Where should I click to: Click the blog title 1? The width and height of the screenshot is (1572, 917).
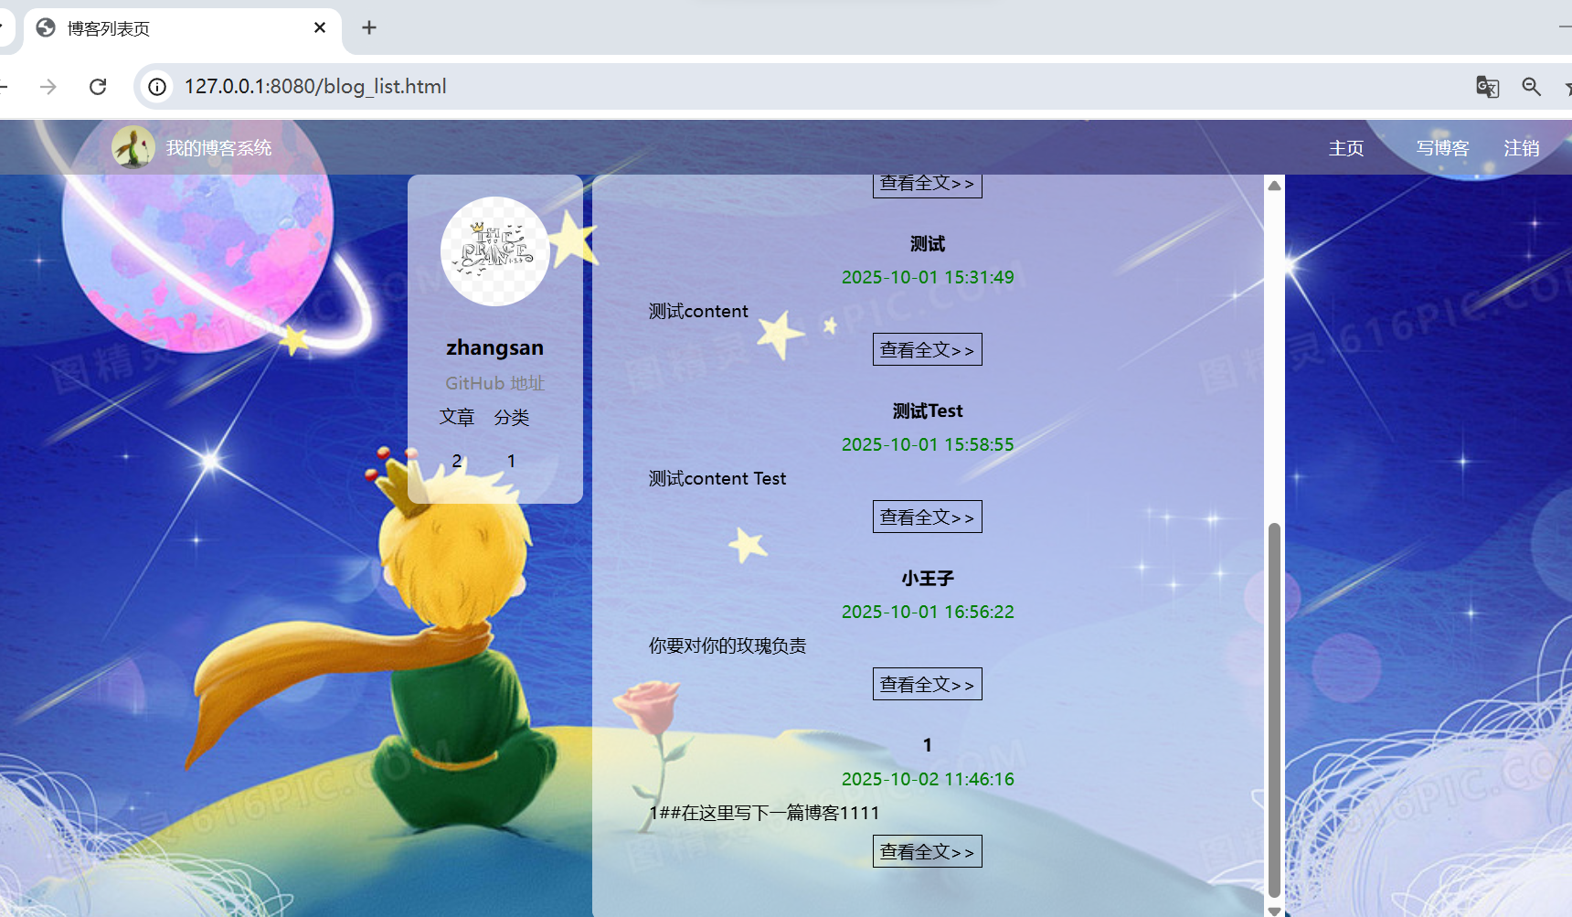[928, 745]
